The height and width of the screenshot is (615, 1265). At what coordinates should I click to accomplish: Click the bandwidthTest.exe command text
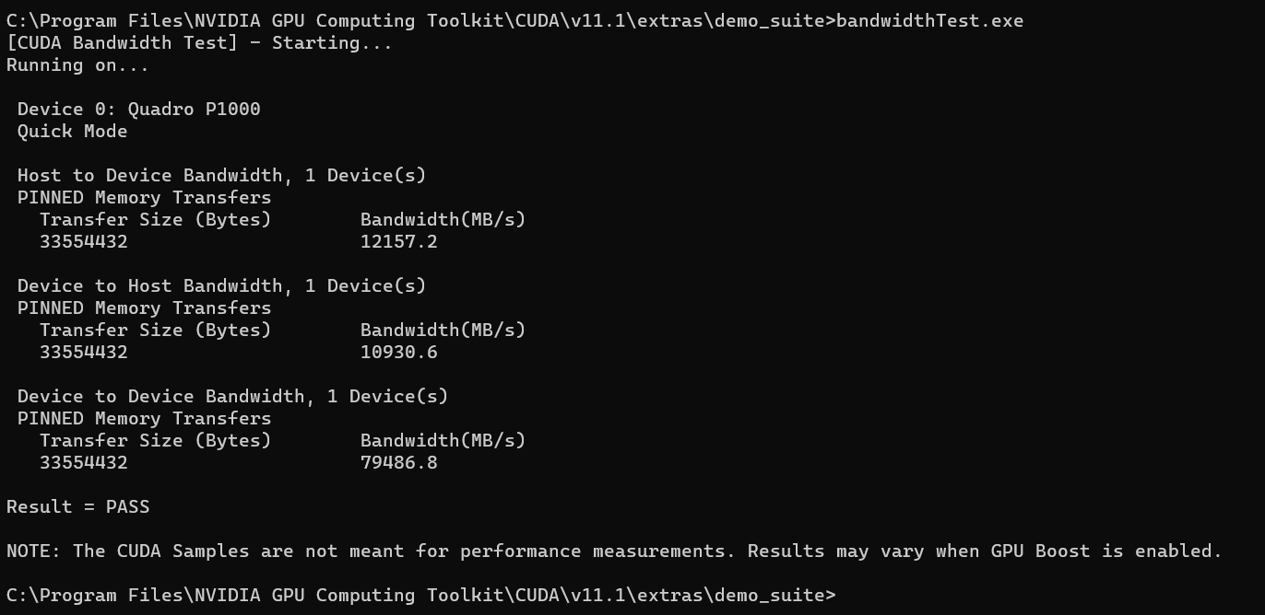click(929, 20)
